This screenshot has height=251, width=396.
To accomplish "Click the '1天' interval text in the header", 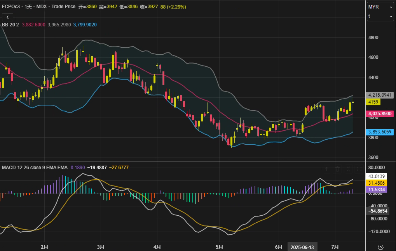I will (28, 7).
